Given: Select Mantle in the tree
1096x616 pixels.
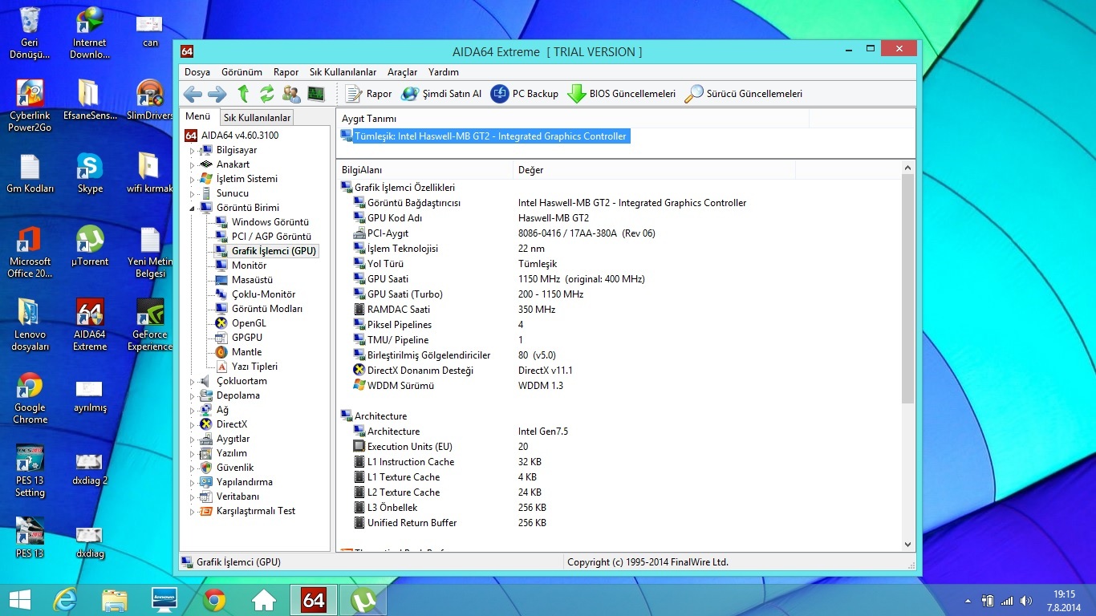Looking at the screenshot, I should (x=246, y=352).
